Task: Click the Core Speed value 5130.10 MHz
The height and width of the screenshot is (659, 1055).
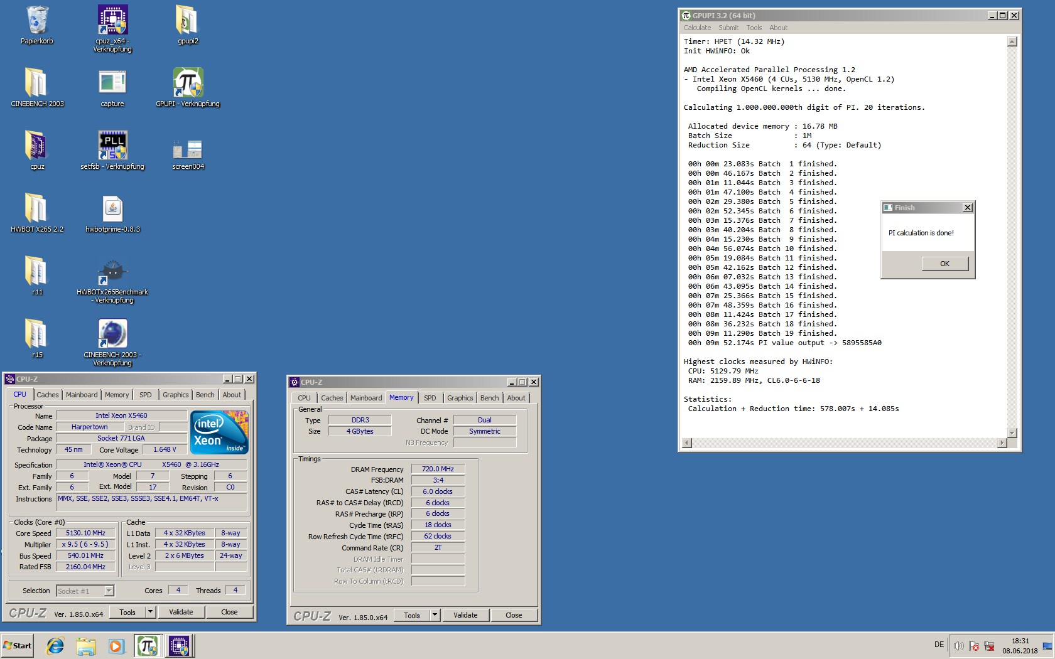Action: [x=86, y=533]
